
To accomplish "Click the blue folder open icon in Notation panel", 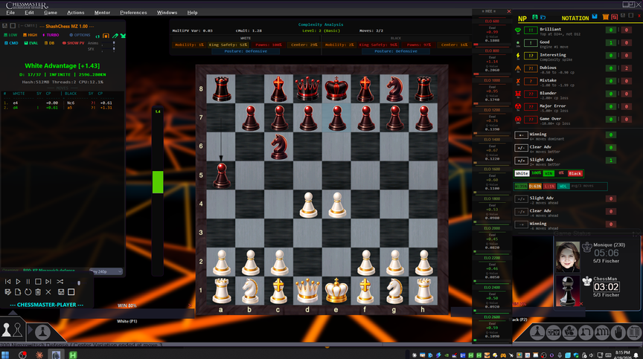I will pos(543,17).
